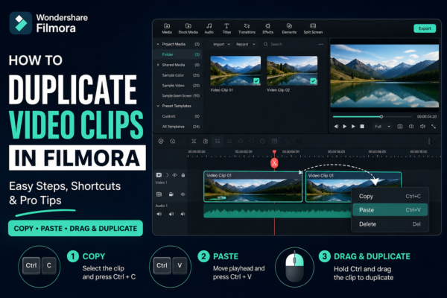447x298 pixels.
Task: Click the speaker icon beside the fullscreen arrows
Action: point(422,127)
